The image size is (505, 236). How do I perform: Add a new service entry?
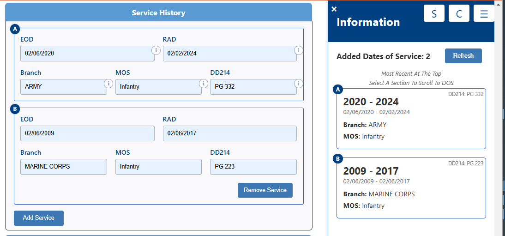coord(39,218)
